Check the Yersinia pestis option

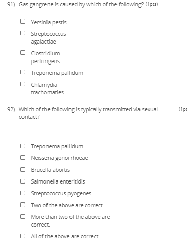pos(22,22)
